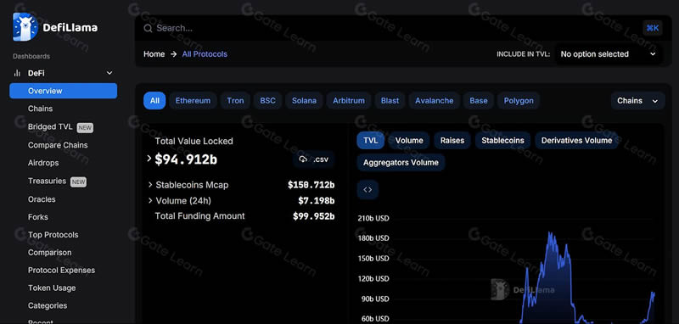679x324 pixels.
Task: Collapse the DeFi sidebar section
Action: [109, 73]
